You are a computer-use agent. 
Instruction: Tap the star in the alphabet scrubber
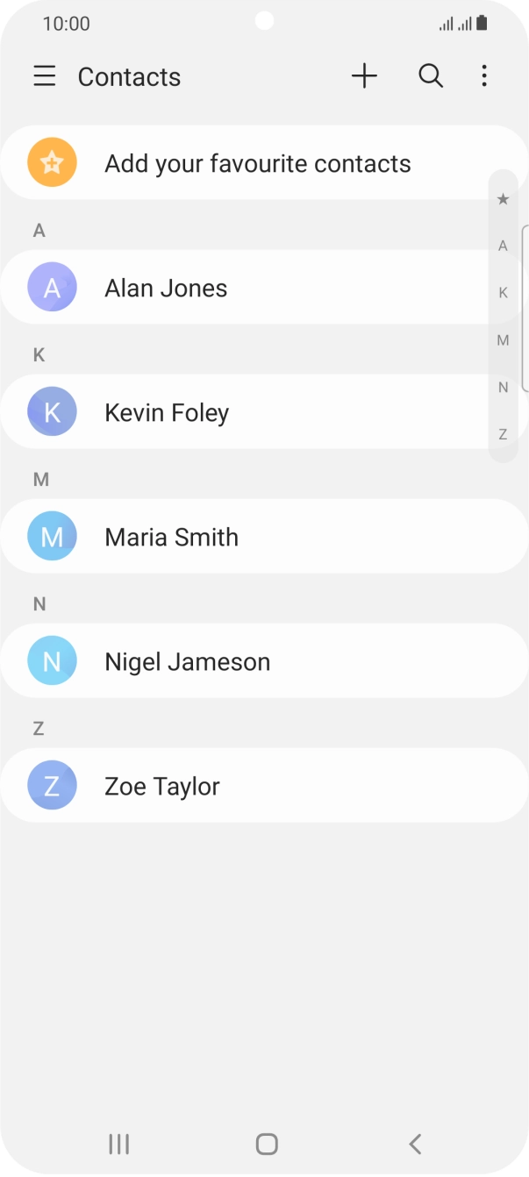tap(503, 199)
